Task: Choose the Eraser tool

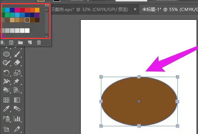Action: pyautogui.click(x=17, y=63)
